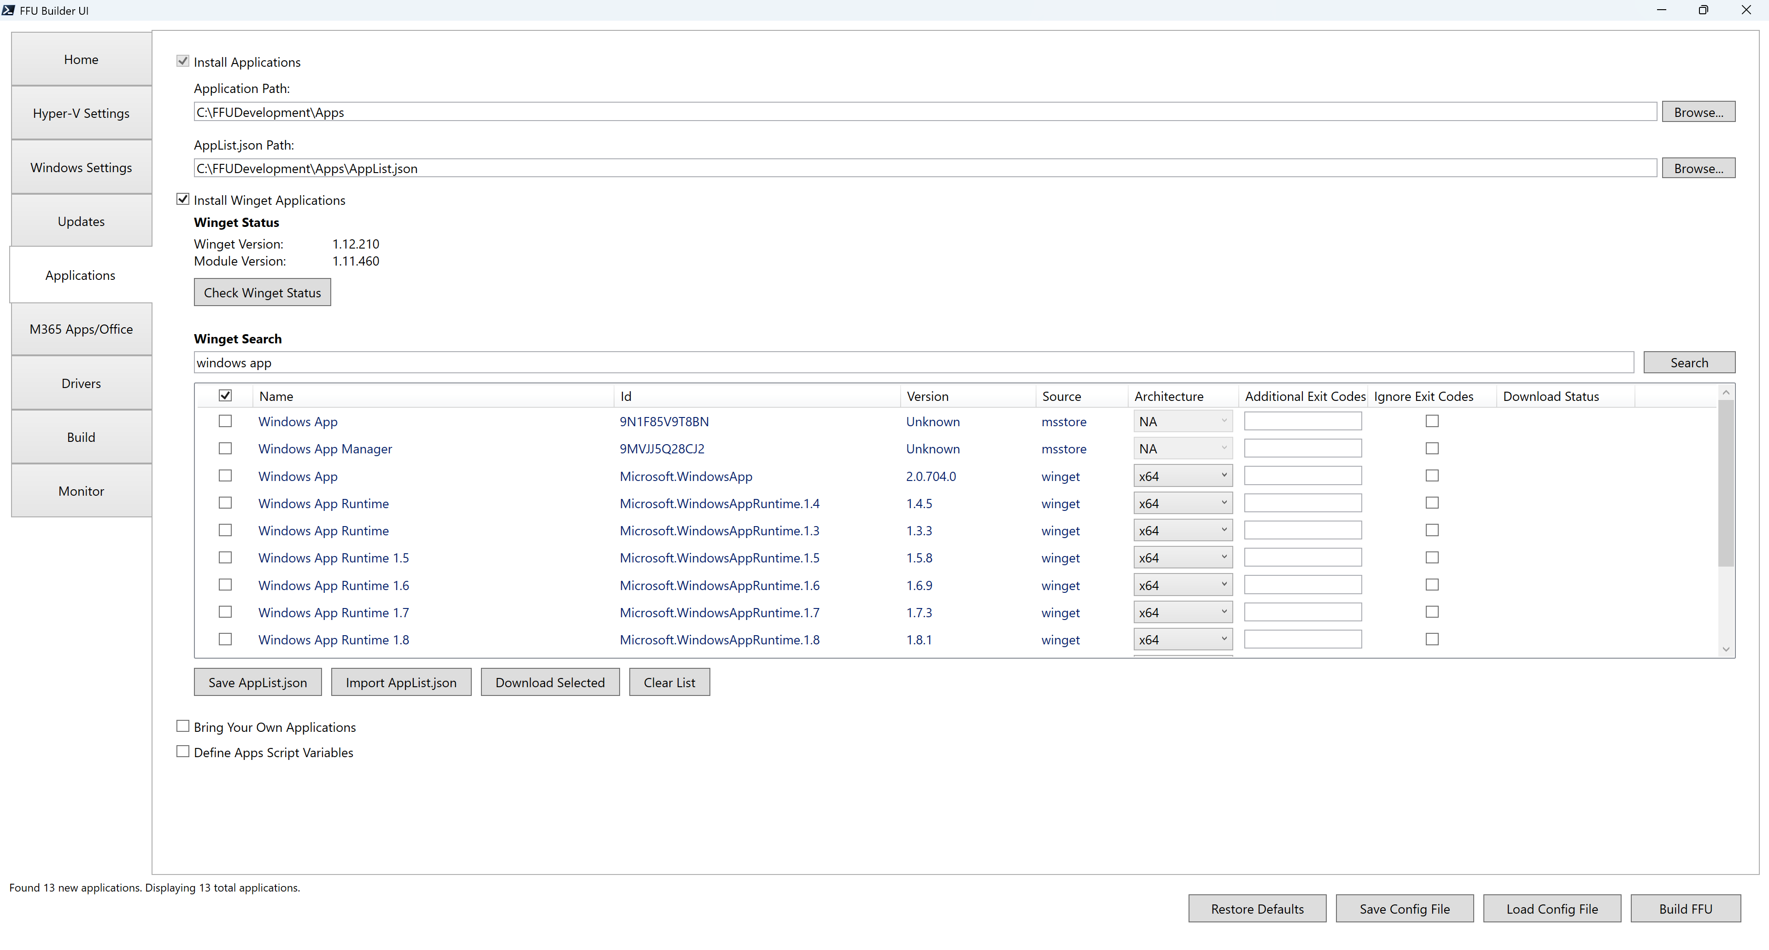Uncheck the Install Applications checkbox
This screenshot has height=950, width=1769.
[x=182, y=60]
